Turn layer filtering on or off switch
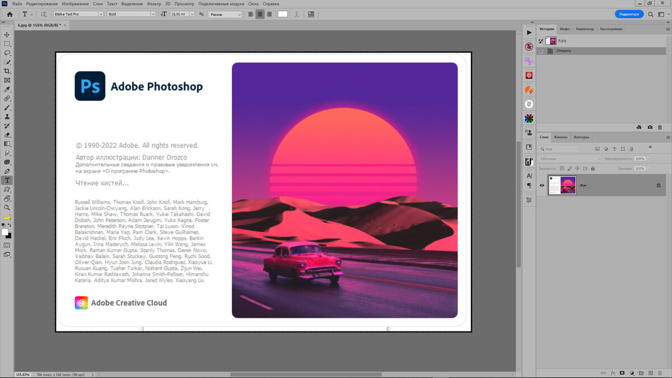 (650, 148)
